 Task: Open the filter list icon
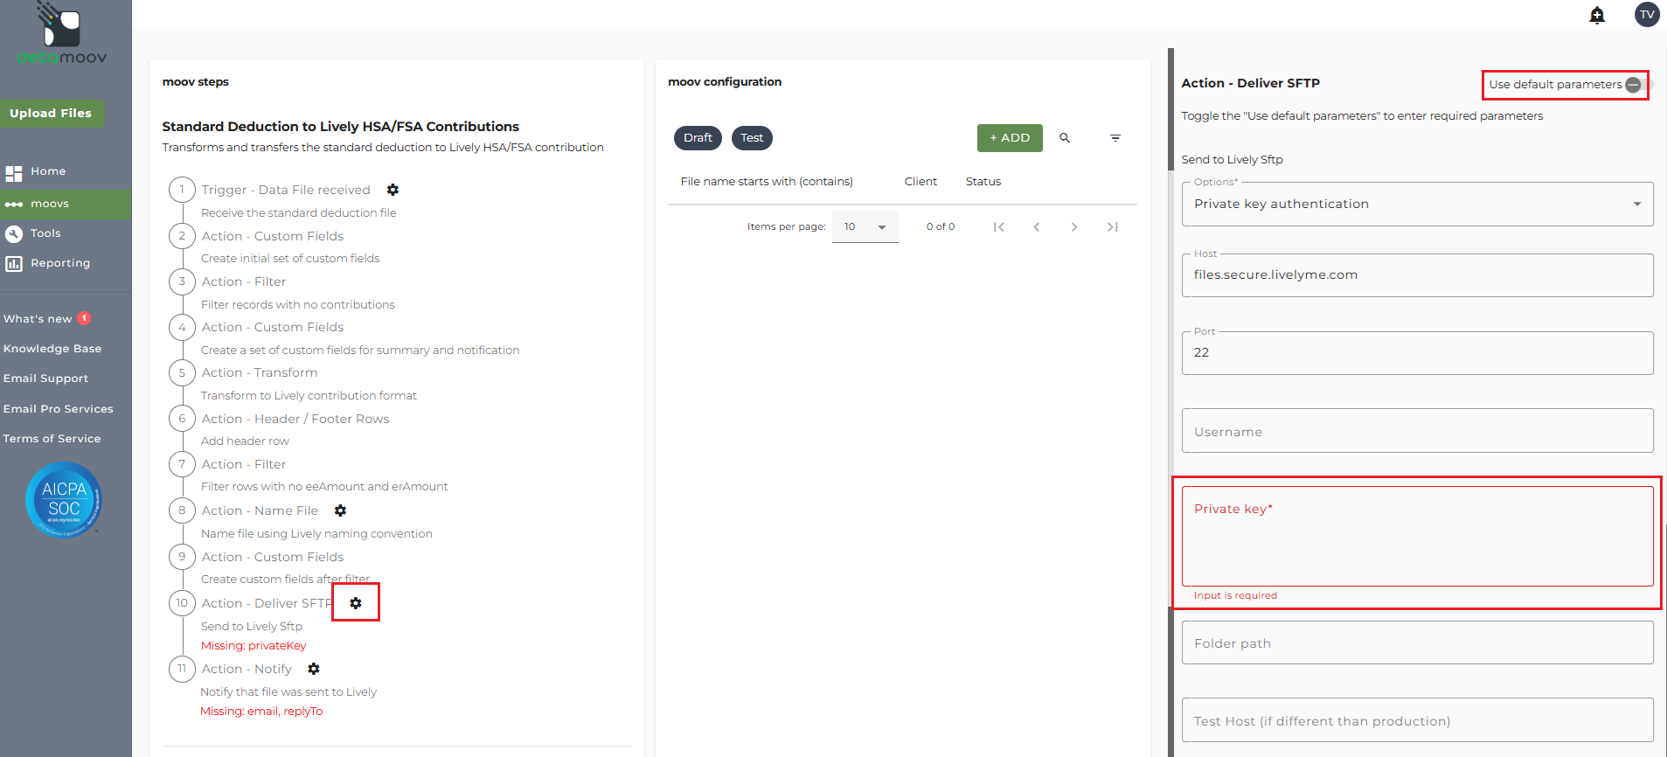tap(1115, 138)
